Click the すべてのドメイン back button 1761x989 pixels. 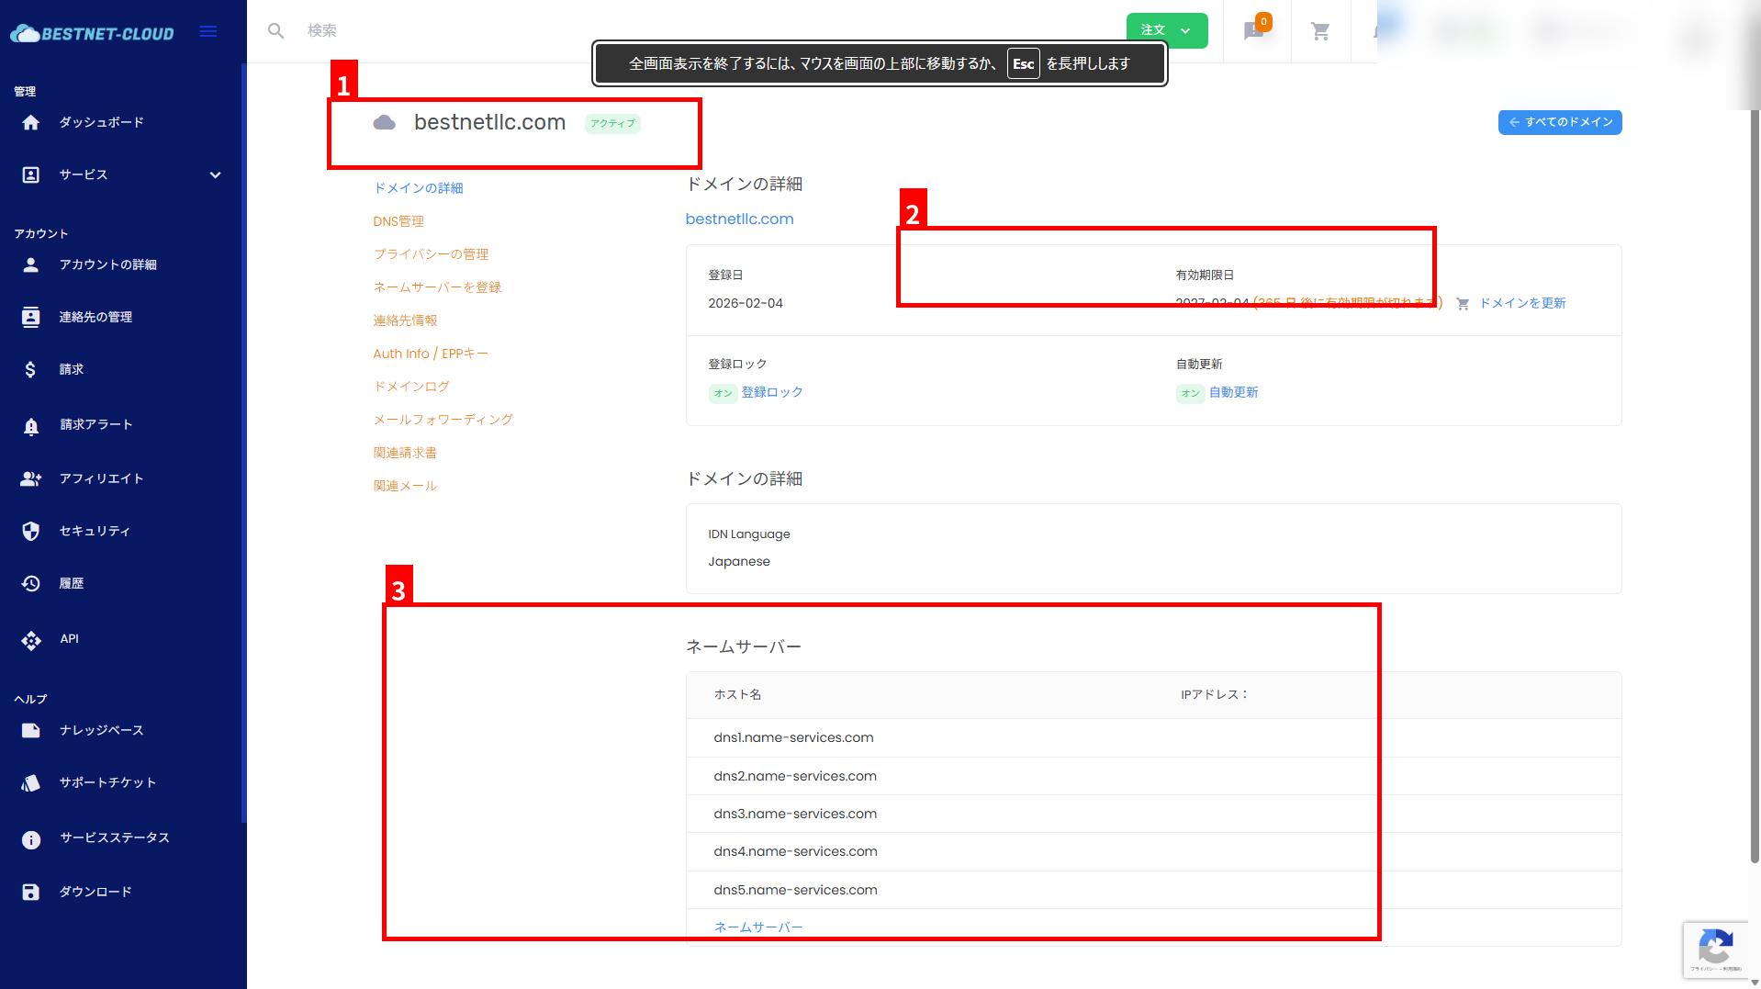coord(1559,122)
